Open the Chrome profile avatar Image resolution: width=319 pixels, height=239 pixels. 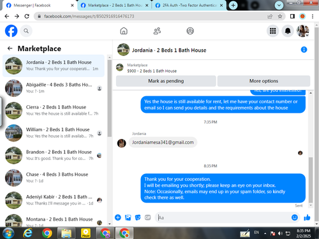pyautogui.click(x=302, y=17)
